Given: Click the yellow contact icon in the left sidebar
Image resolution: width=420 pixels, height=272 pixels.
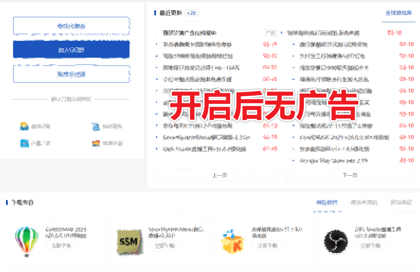Looking at the screenshot, I should (24, 126).
